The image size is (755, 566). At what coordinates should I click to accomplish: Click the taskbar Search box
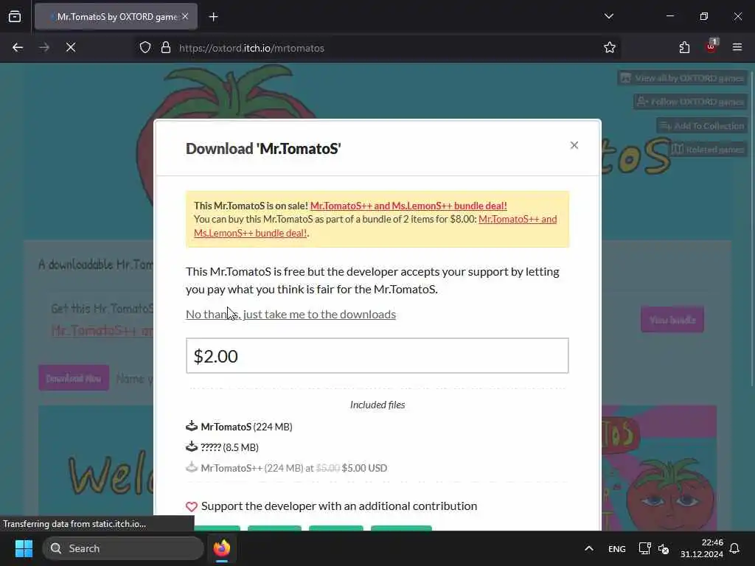click(x=123, y=548)
